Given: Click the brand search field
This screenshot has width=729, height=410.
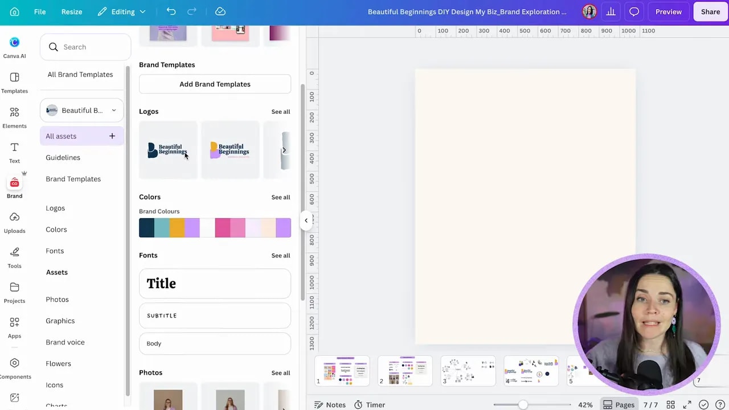Looking at the screenshot, I should [x=85, y=47].
